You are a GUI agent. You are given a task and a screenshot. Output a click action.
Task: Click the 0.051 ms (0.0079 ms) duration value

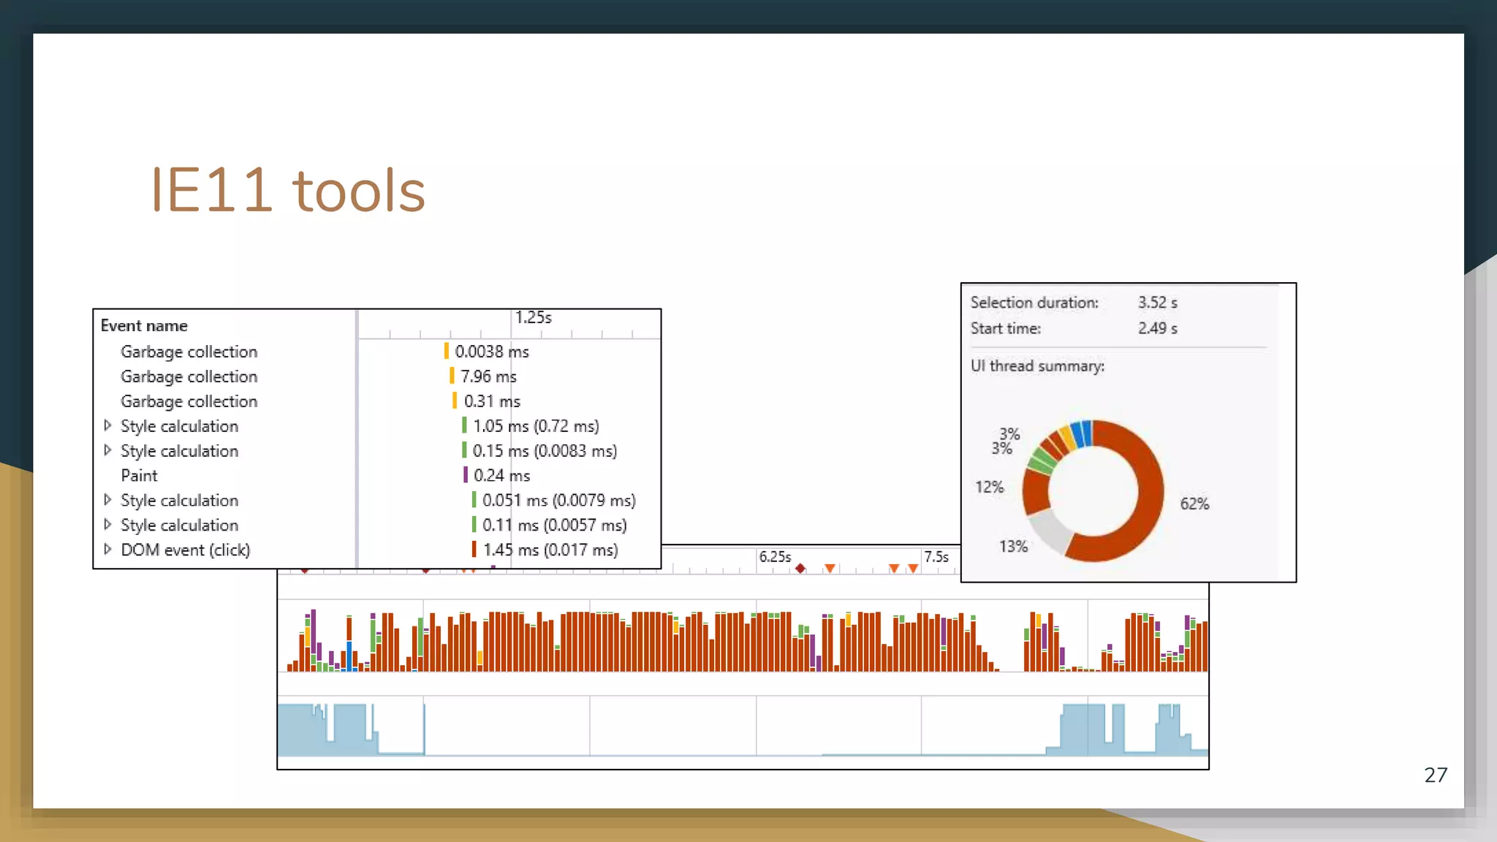point(558,501)
